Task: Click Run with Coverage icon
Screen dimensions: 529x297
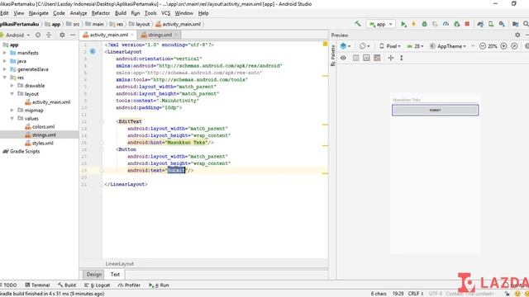Action: coord(436,24)
